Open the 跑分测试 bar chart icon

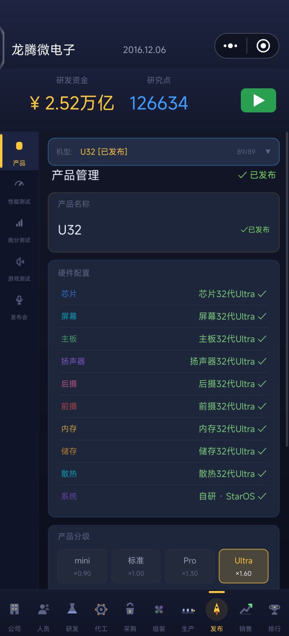pyautogui.click(x=19, y=223)
